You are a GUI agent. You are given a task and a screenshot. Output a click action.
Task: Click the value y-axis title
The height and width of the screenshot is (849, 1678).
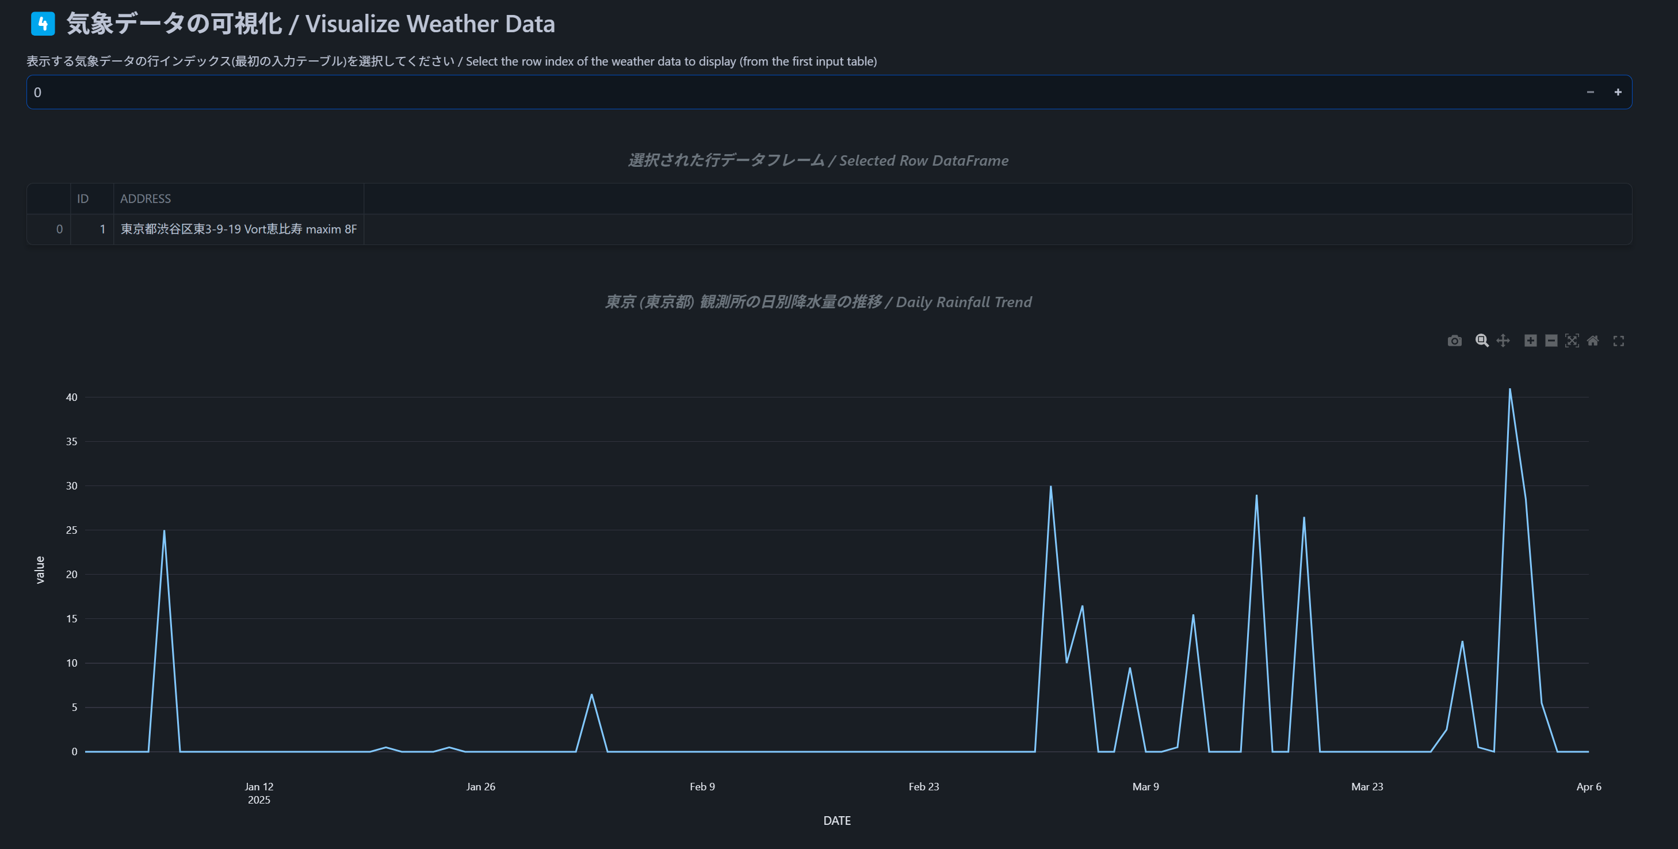pyautogui.click(x=40, y=569)
